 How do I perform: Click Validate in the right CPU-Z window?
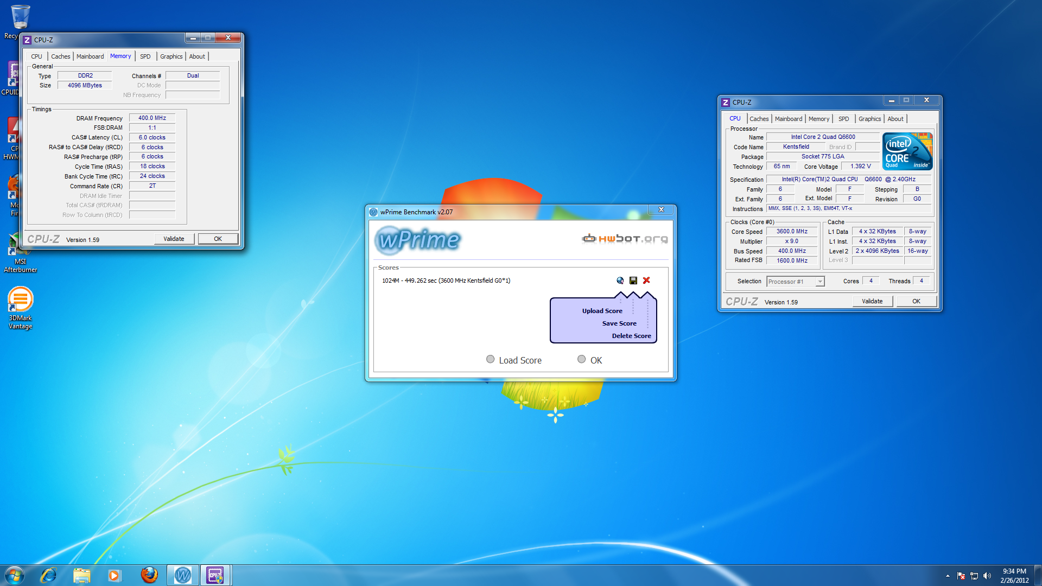(x=872, y=301)
